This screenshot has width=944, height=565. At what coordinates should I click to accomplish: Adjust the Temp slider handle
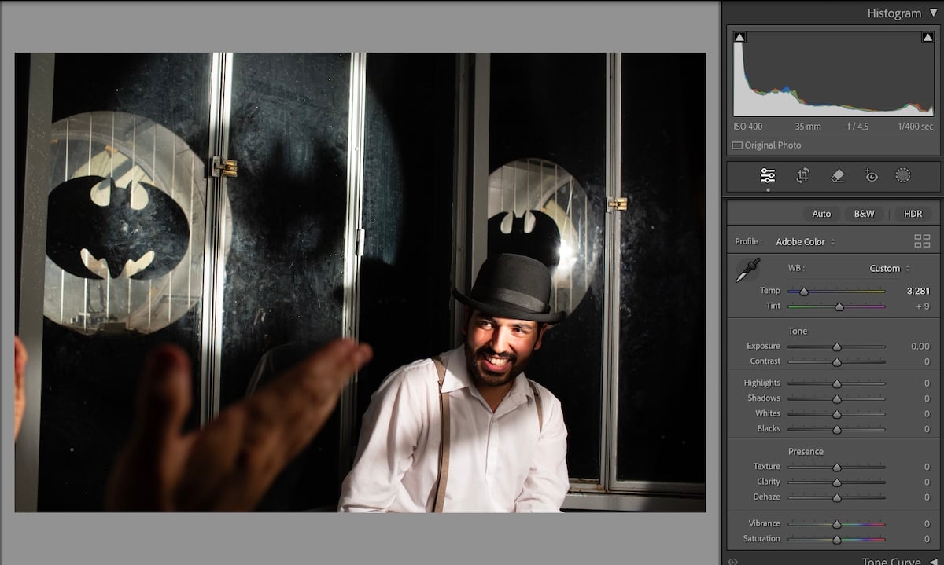tap(805, 290)
